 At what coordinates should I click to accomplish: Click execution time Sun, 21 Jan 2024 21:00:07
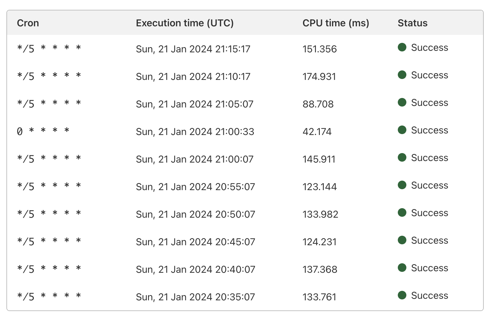tap(194, 159)
